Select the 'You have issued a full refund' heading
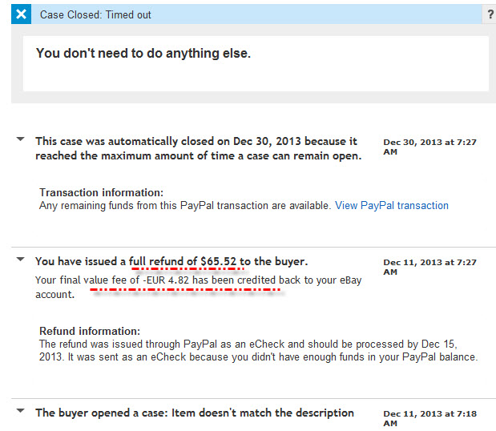Image resolution: width=496 pixels, height=431 pixels. coord(171,261)
